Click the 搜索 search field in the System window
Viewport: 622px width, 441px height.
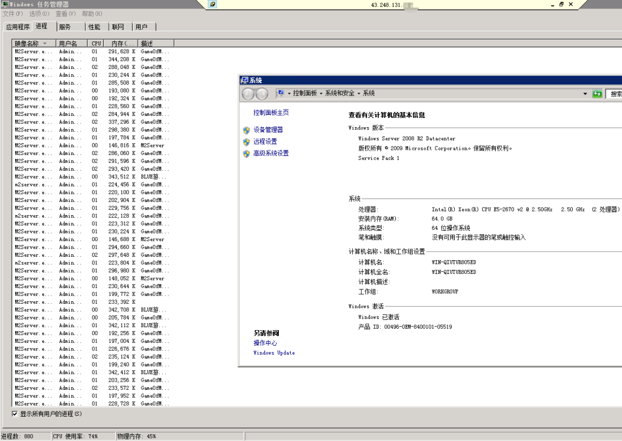click(614, 94)
